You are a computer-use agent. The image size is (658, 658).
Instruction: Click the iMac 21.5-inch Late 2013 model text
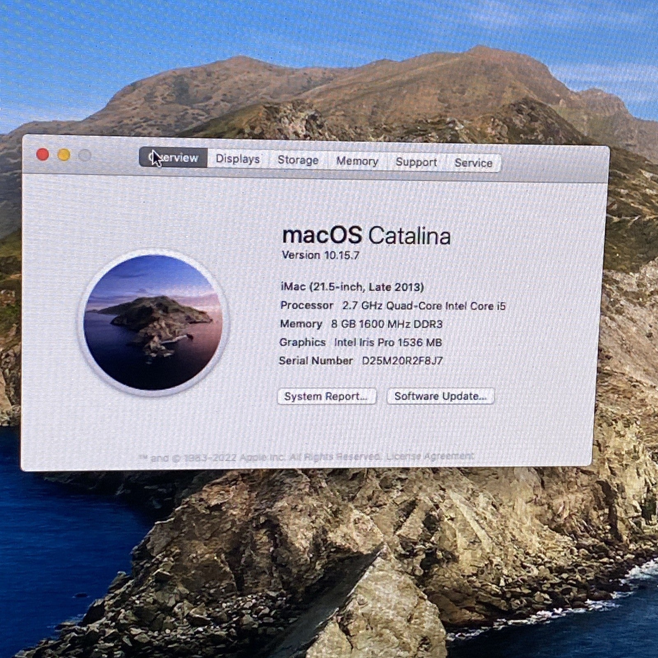point(352,287)
